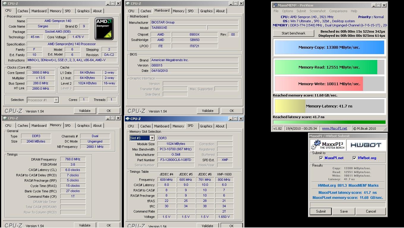Click OK in the Mainboard window
Viewport: 404px width, 228px height.
(232, 111)
